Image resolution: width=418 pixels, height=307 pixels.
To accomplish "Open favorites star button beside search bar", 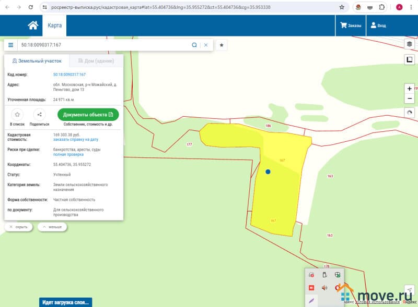I will click(222, 45).
